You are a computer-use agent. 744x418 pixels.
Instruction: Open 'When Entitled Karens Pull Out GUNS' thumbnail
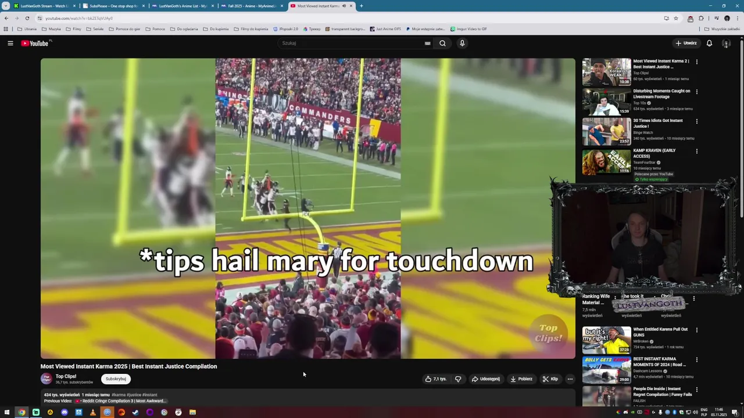click(606, 340)
